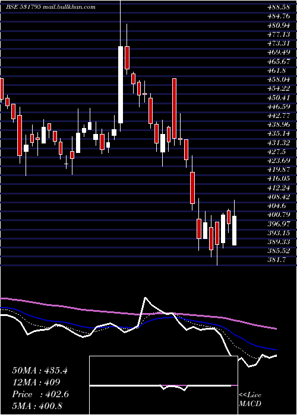Click the '<<Live MACD' label
This screenshot has height=415, width=297.
click(250, 399)
